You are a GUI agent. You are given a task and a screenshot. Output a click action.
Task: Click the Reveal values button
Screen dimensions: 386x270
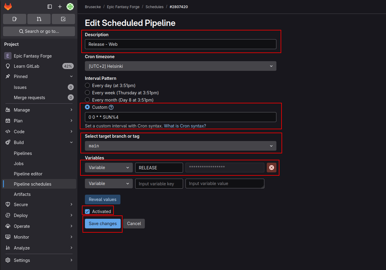pos(103,199)
